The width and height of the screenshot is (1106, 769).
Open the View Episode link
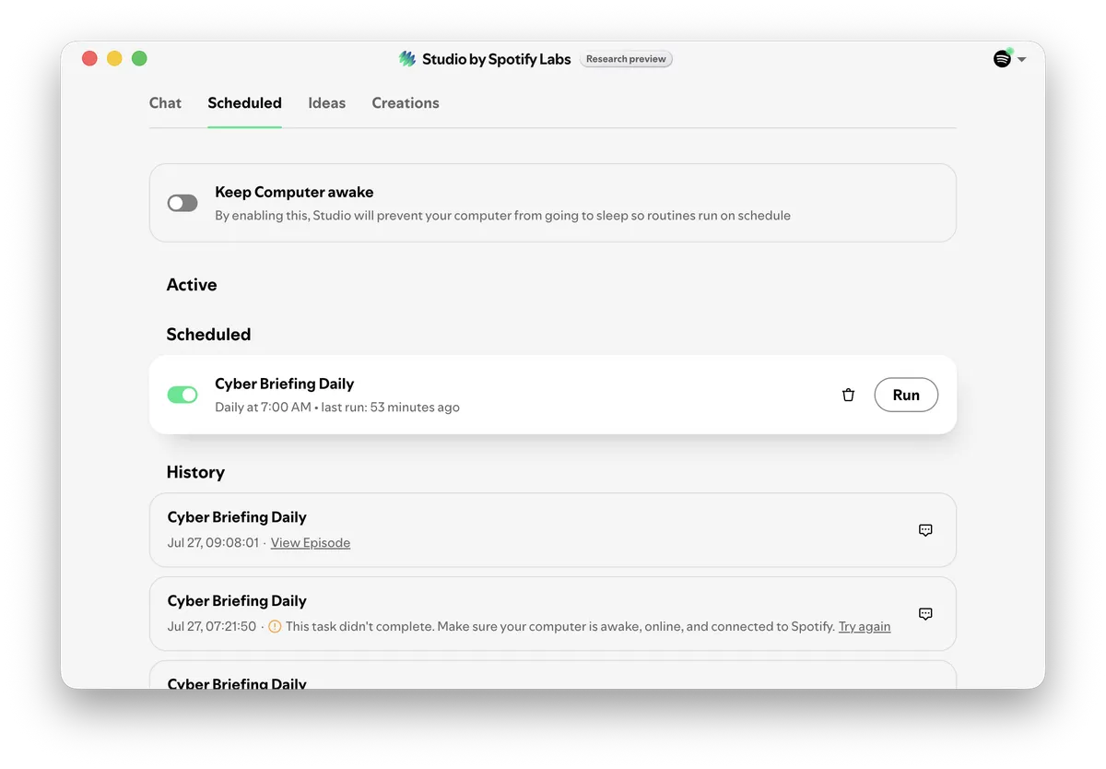coord(311,543)
